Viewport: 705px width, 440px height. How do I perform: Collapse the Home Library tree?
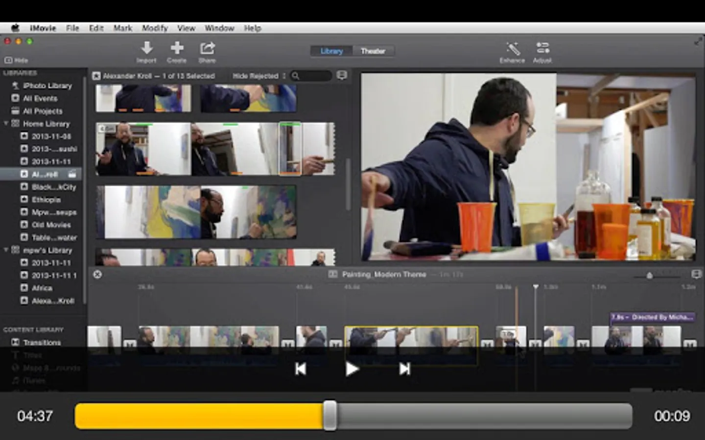tap(6, 124)
